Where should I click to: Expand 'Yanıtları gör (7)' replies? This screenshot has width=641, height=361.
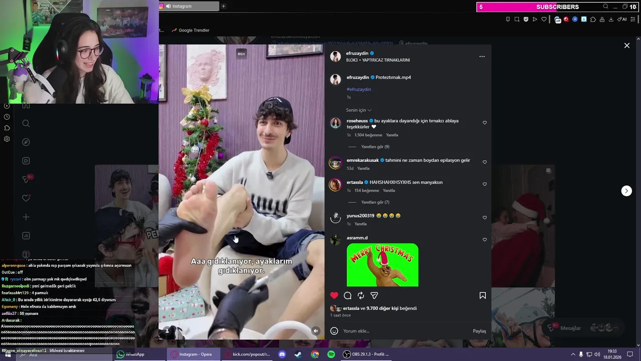pos(375,202)
